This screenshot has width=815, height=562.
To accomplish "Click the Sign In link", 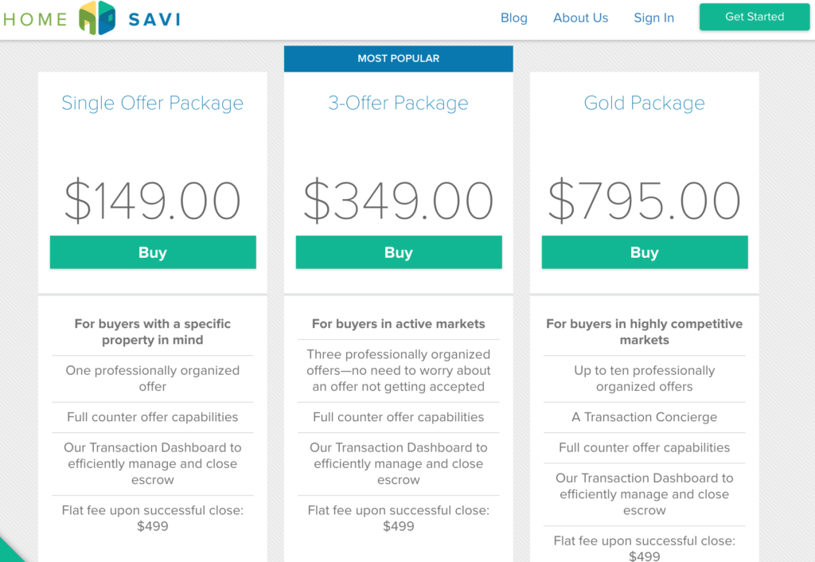I will [653, 18].
